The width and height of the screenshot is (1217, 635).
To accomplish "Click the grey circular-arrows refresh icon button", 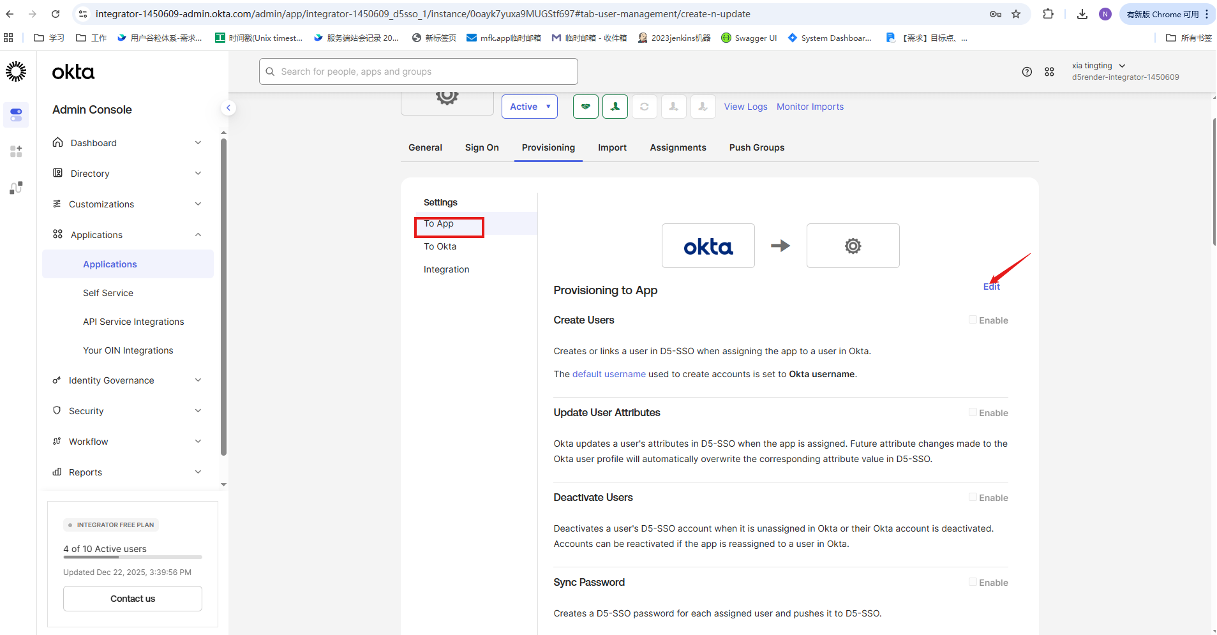I will pyautogui.click(x=644, y=107).
